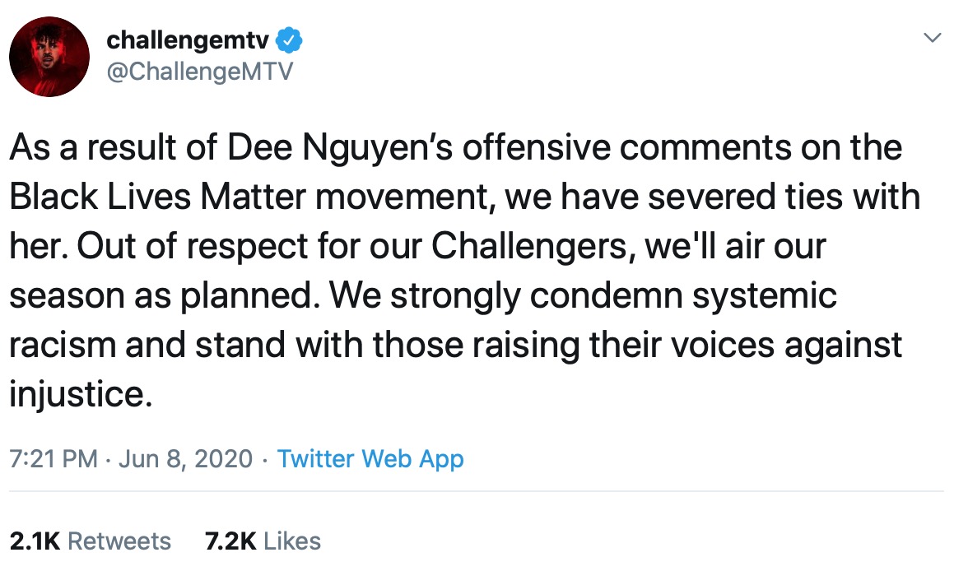Viewport: 968px width, 571px height.
Task: Open the Twitter Web App source link
Action: (x=370, y=459)
